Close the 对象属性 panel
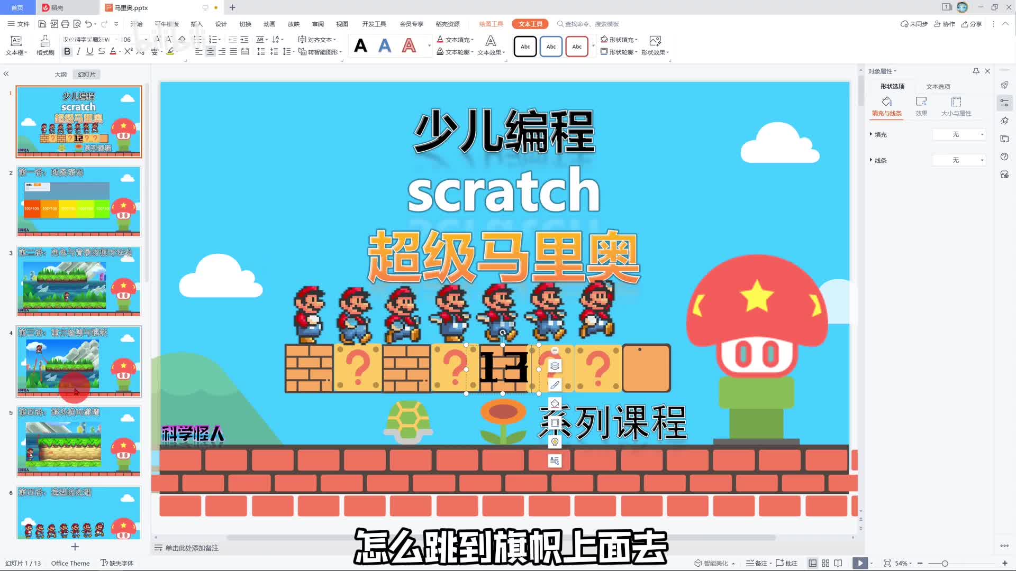The height and width of the screenshot is (571, 1016). click(987, 71)
